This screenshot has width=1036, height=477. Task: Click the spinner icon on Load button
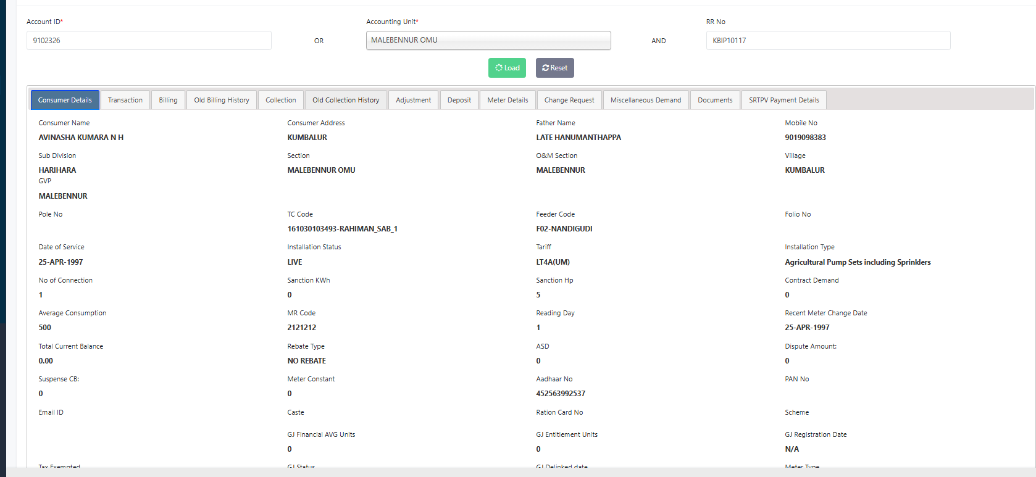(499, 68)
